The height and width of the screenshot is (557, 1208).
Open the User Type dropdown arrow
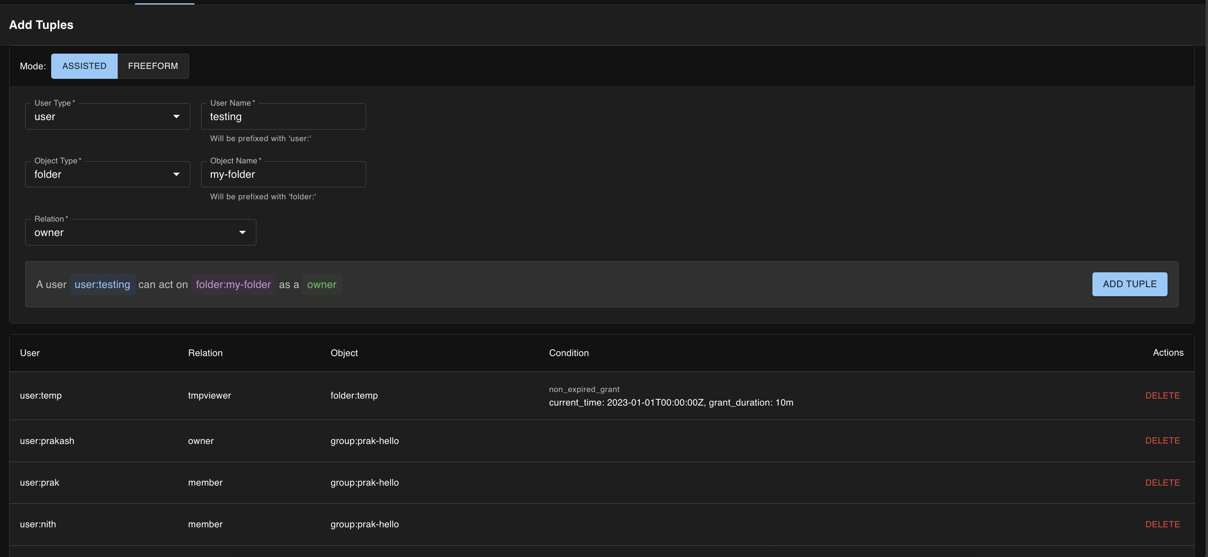176,117
